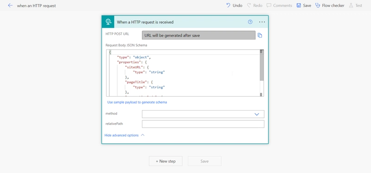Click the Undo icon in toolbar
The image size is (371, 173).
228,5
